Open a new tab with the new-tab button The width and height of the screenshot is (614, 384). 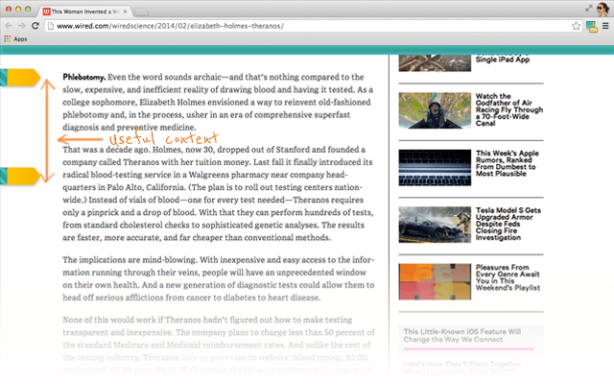tap(141, 12)
